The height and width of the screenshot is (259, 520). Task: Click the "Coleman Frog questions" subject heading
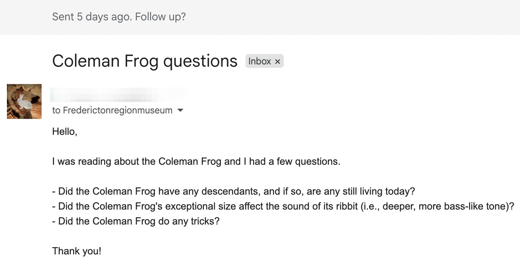point(145,61)
